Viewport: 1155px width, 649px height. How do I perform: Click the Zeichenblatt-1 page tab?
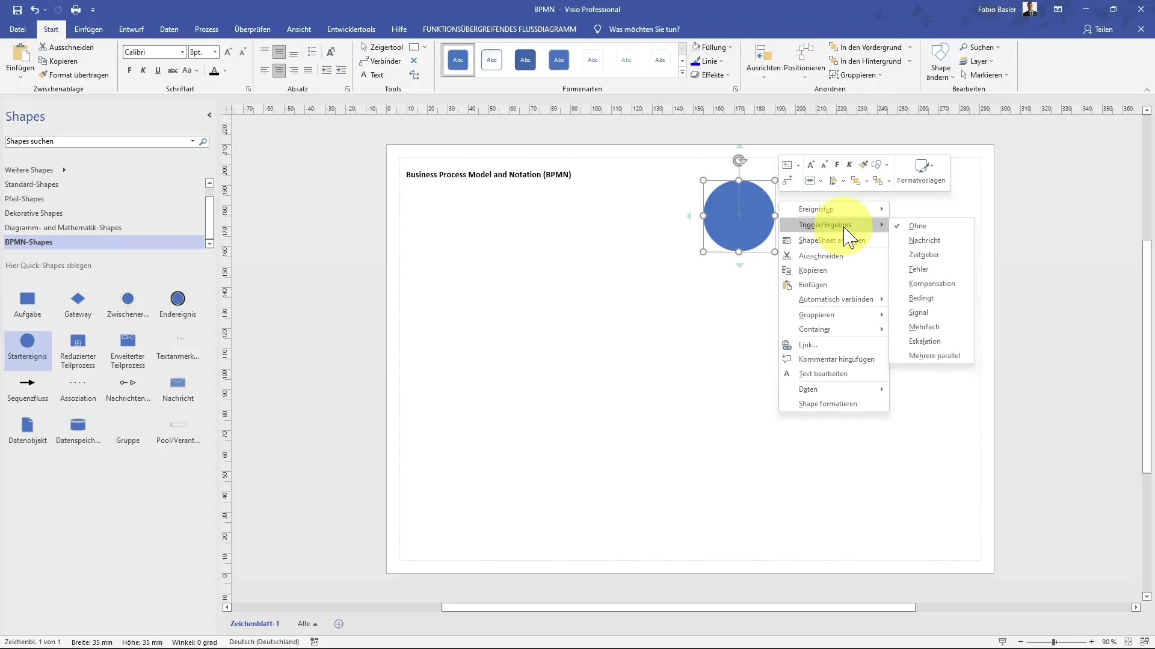pos(254,624)
